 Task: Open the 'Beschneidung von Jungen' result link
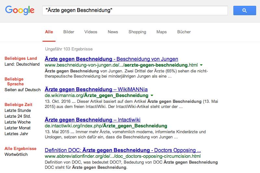coord(111,59)
